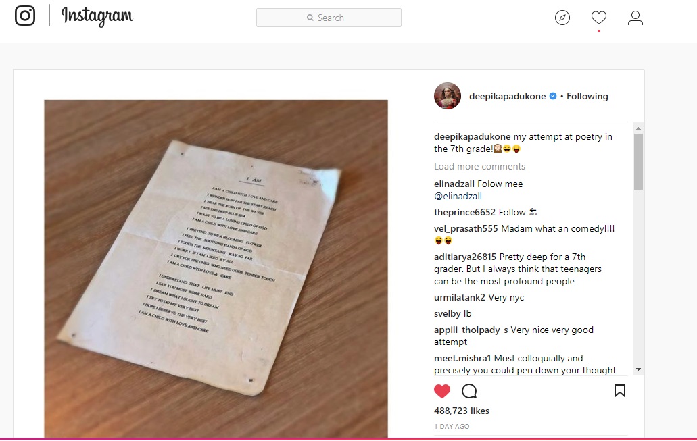This screenshot has width=697, height=441.
Task: Click the blue verified badge next to deepikapadukone
Action: coord(553,96)
